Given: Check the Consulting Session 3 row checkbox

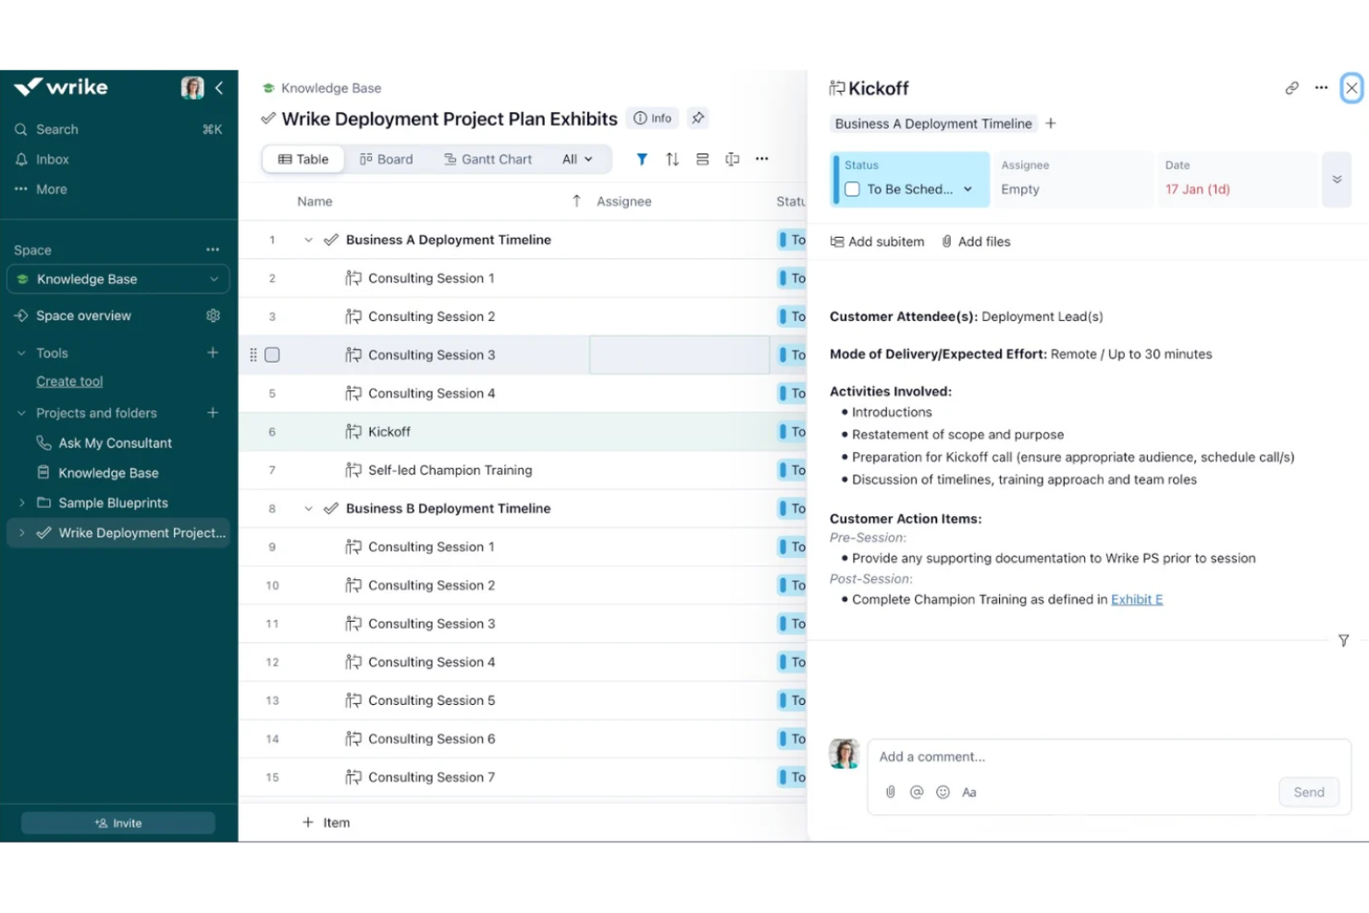Looking at the screenshot, I should pos(272,355).
